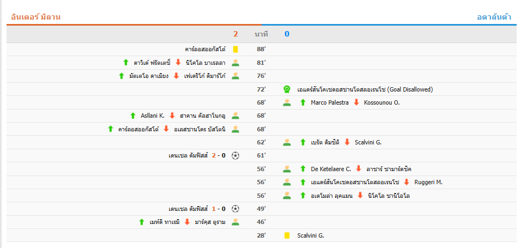Click player name มาร์คุส ตูราม

click(210, 222)
